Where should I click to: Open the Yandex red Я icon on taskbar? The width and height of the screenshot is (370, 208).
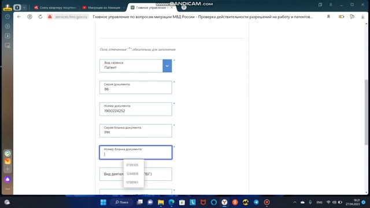click(235, 202)
